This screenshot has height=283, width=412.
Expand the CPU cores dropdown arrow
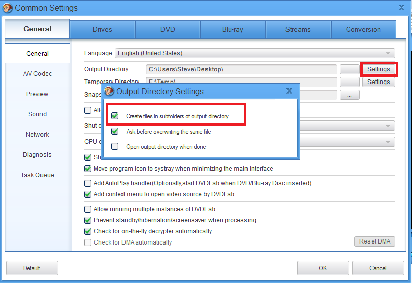tap(388, 142)
